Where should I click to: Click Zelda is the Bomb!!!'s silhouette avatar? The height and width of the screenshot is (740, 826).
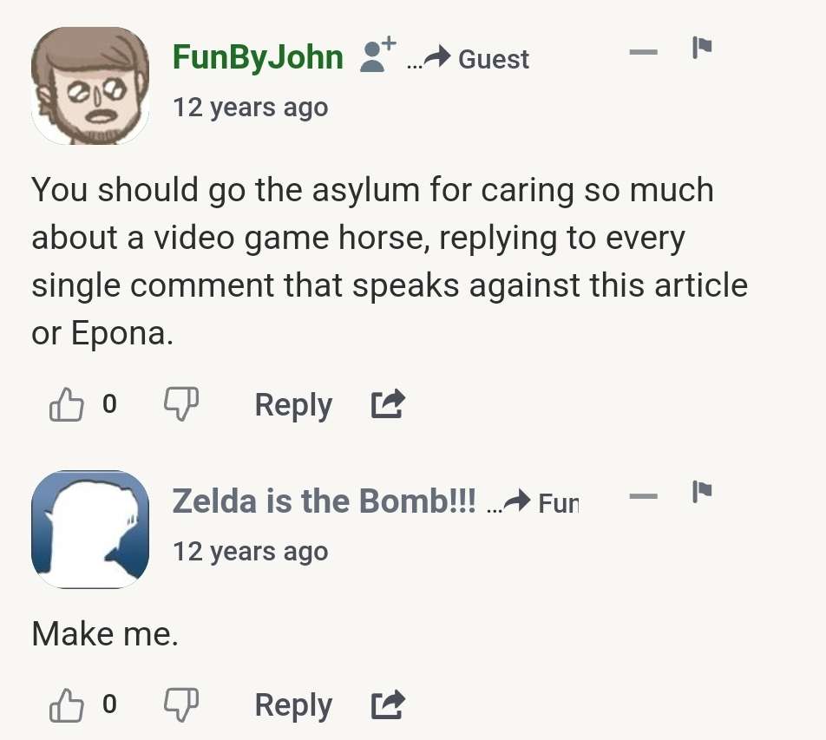tap(90, 529)
